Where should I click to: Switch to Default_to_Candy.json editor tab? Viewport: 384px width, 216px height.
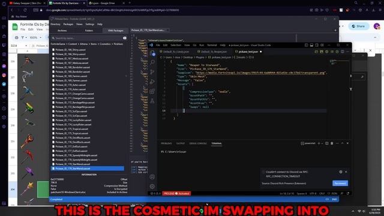175,52
